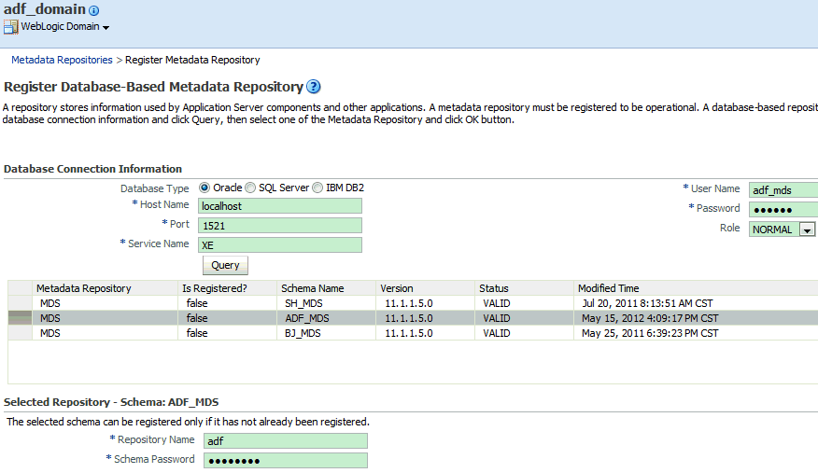The image size is (818, 473).
Task: Click the WebLogic Domain server icon
Action: pyautogui.click(x=11, y=27)
